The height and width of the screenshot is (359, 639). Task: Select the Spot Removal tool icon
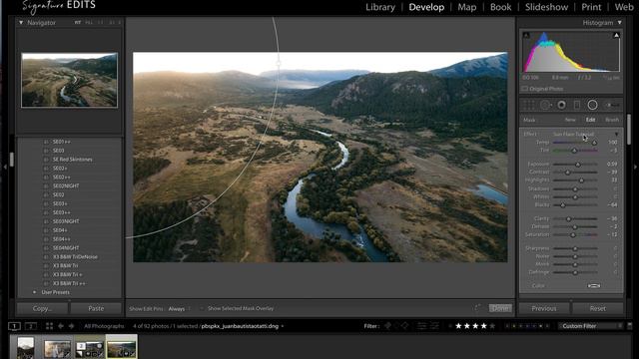545,105
